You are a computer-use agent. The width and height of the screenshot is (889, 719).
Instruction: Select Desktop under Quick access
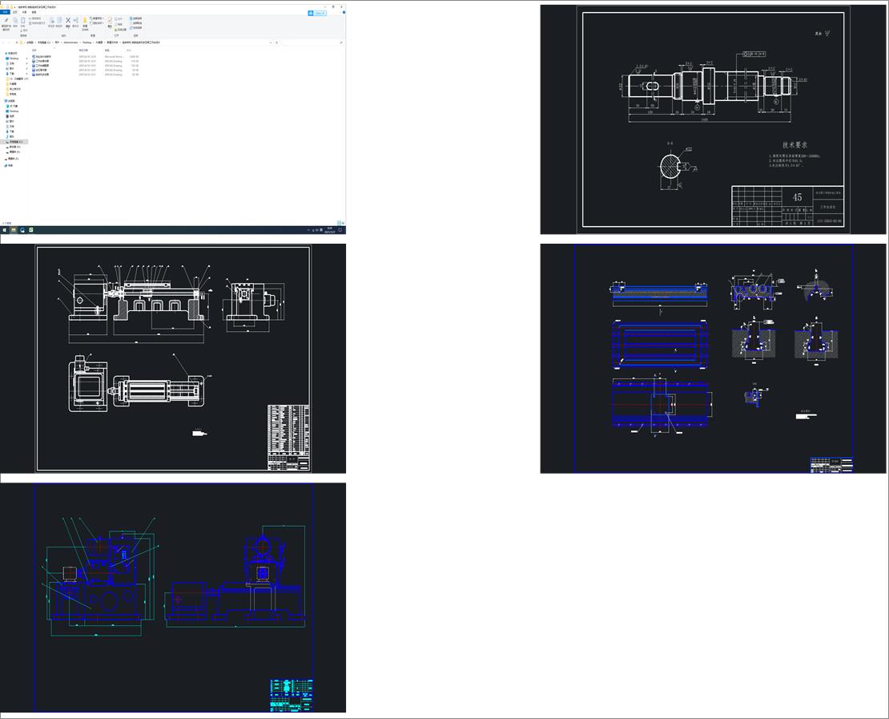click(x=14, y=59)
